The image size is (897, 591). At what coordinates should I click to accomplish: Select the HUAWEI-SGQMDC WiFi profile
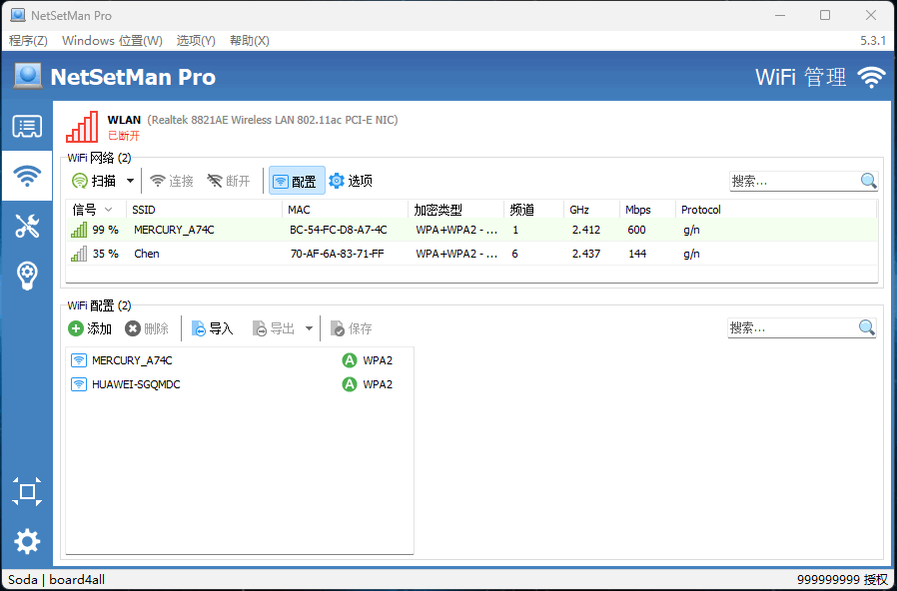click(240, 384)
